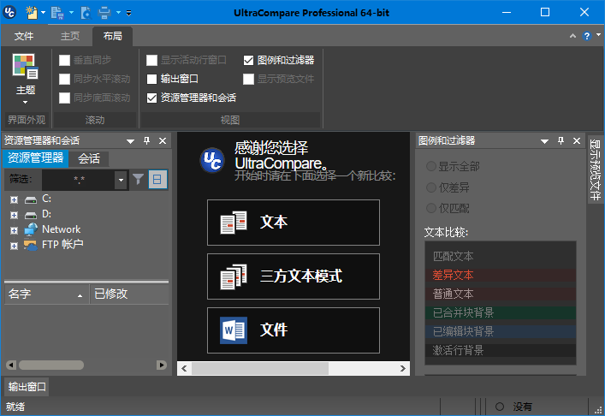Start a Word 文件 comparison

[x=294, y=330]
